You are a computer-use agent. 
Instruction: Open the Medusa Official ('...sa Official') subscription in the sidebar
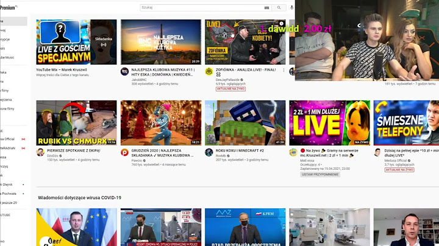coord(7,139)
